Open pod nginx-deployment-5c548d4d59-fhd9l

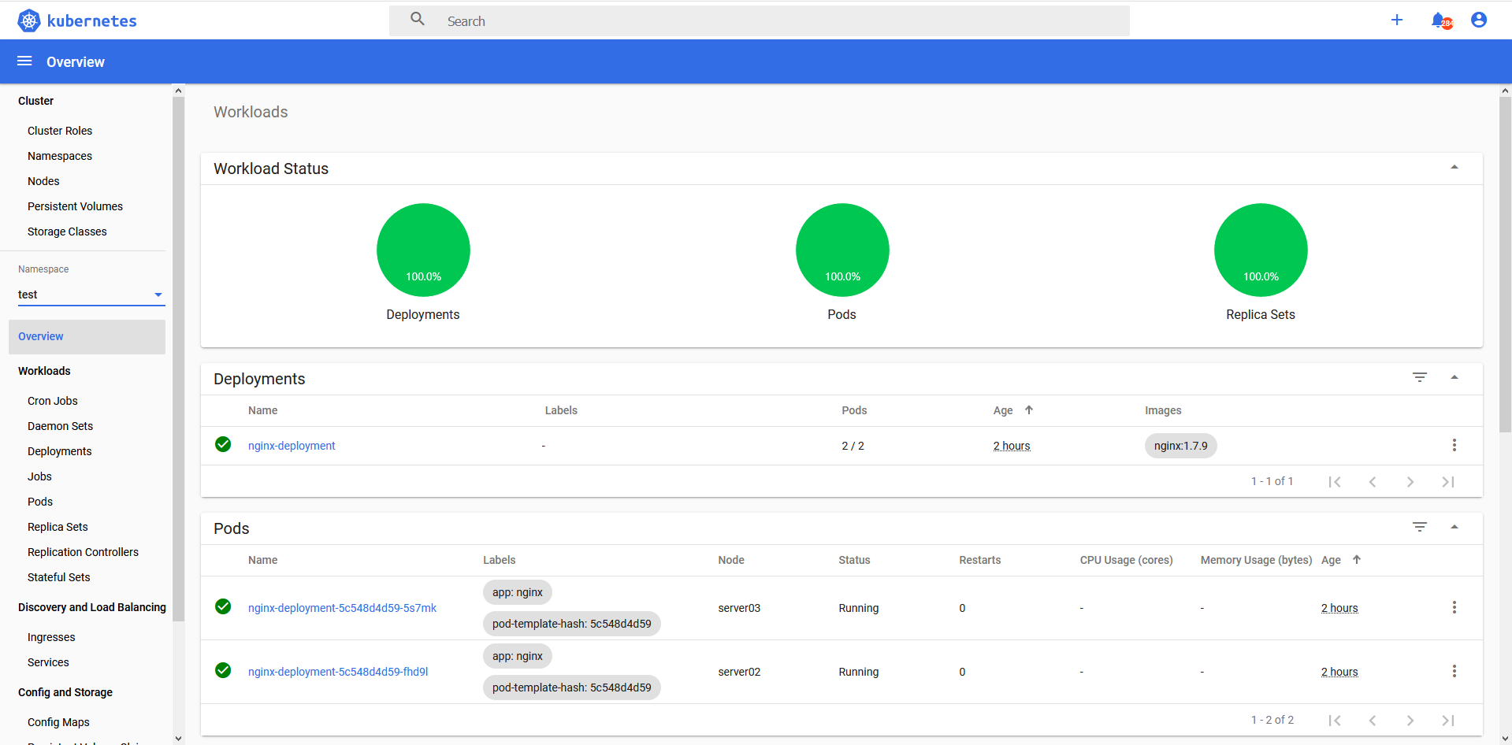click(338, 672)
